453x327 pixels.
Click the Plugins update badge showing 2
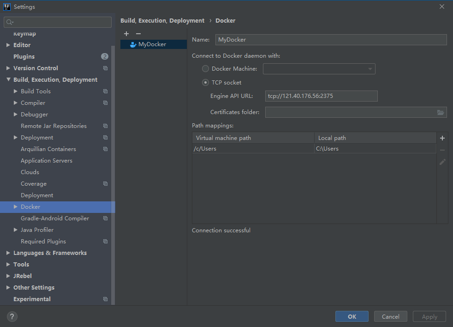click(x=105, y=56)
